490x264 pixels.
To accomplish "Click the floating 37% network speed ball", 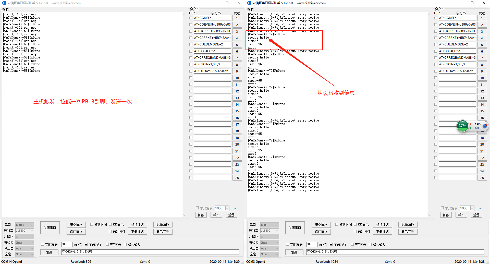I will click(x=462, y=126).
